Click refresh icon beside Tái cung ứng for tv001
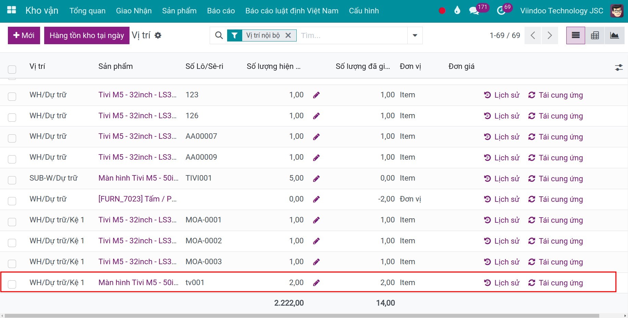 coord(532,283)
